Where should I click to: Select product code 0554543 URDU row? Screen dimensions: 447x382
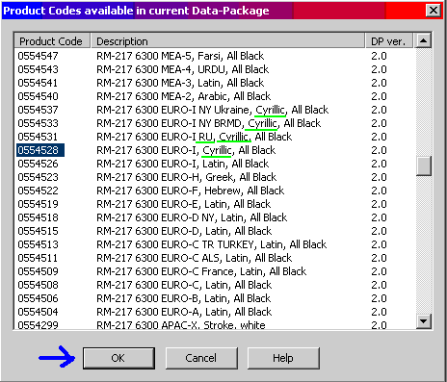pos(215,69)
